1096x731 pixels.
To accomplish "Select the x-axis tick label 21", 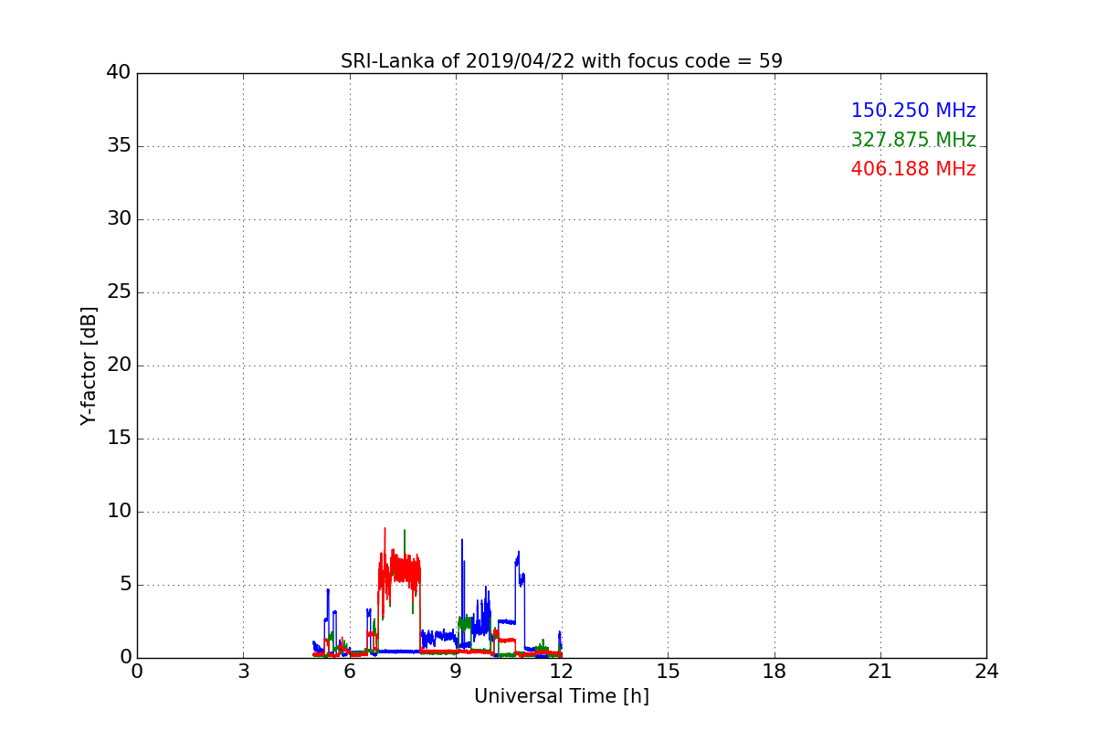I will pyautogui.click(x=880, y=672).
